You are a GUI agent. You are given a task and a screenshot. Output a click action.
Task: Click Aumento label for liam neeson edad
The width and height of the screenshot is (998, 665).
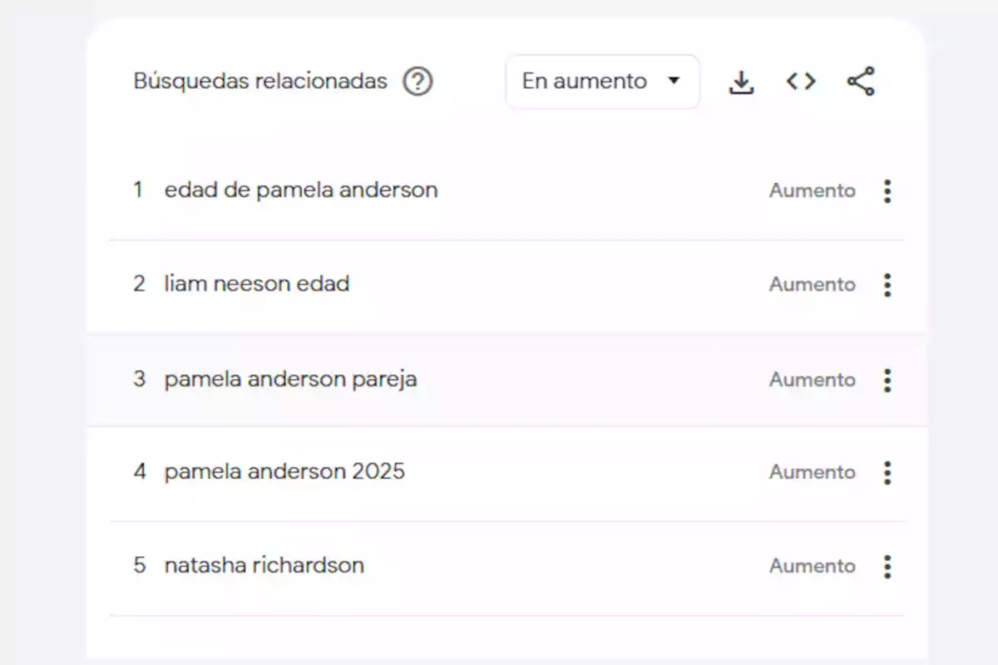point(812,285)
